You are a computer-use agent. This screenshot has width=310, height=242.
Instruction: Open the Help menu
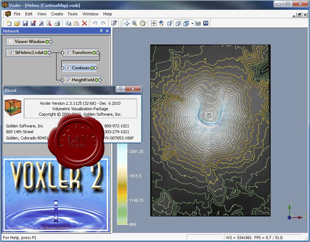tap(107, 14)
